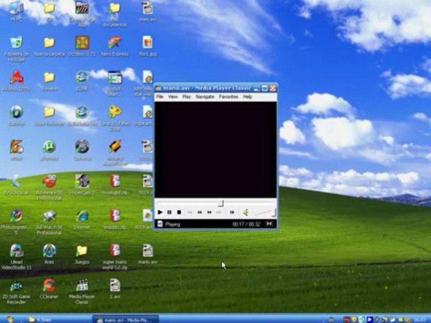Select the CCleaner desktop icon
This screenshot has height=323, width=431.
pos(49,288)
